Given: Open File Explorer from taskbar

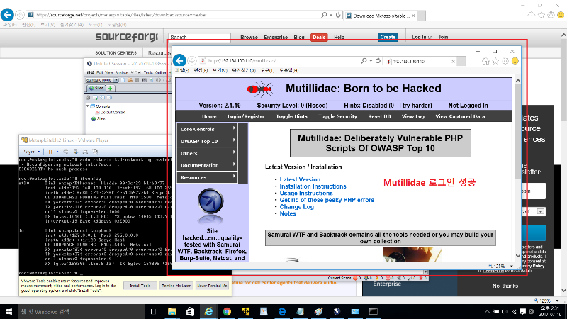Looking at the screenshot, I should 172,311.
